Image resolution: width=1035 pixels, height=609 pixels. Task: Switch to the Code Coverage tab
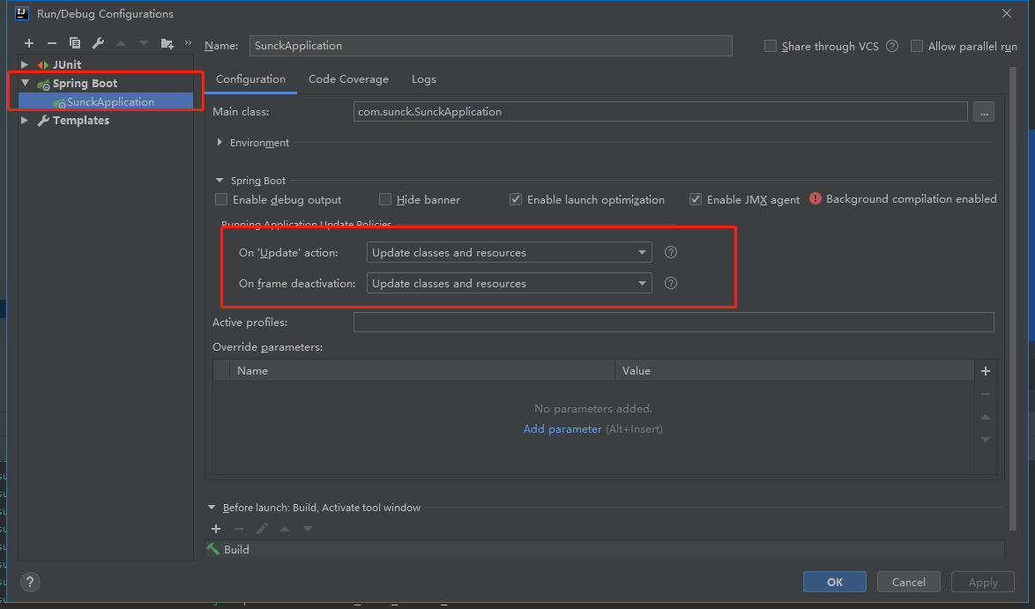point(348,79)
